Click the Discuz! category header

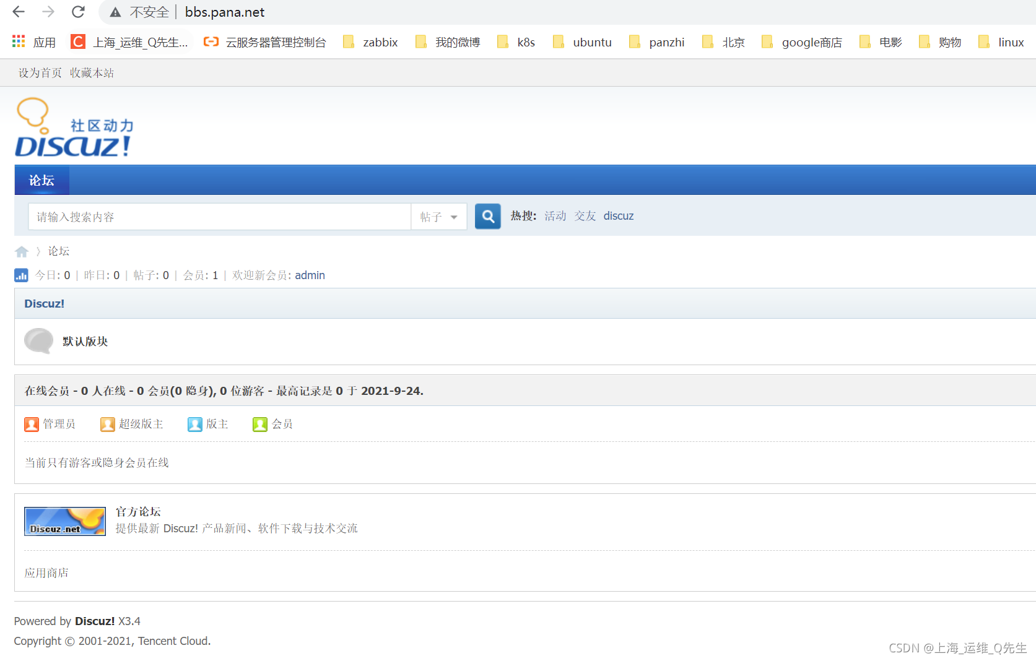click(44, 304)
